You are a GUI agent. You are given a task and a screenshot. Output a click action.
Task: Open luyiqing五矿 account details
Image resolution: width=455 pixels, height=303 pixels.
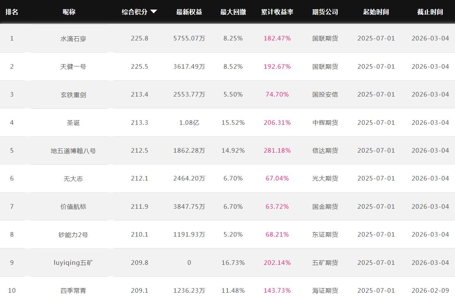click(x=73, y=263)
